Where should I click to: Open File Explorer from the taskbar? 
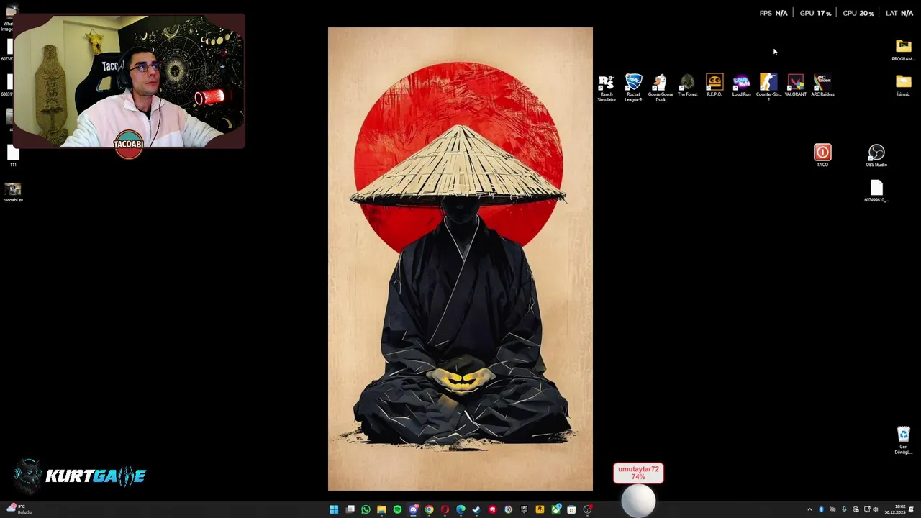coord(381,509)
